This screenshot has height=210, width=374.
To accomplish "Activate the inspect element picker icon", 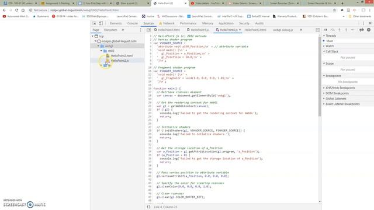I will (95, 23).
